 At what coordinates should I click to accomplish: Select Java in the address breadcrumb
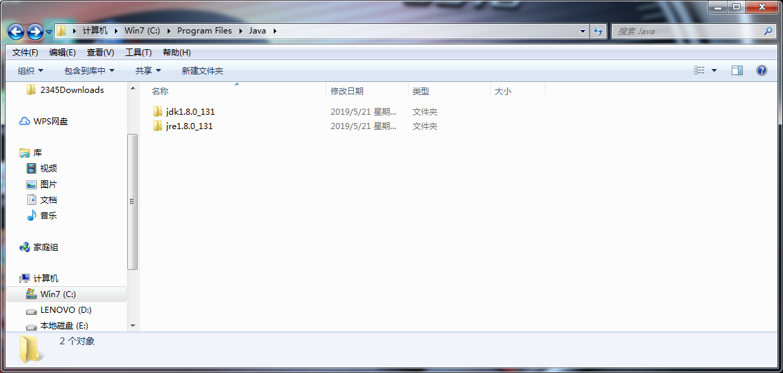pos(257,31)
